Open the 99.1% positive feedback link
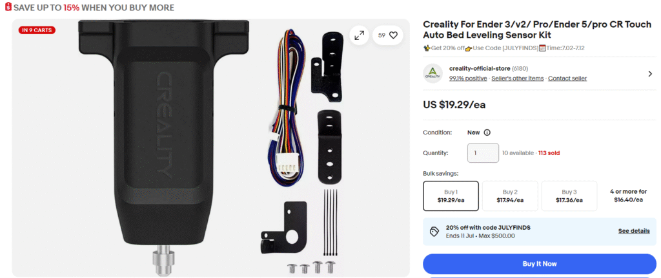661x278 pixels. coord(468,78)
